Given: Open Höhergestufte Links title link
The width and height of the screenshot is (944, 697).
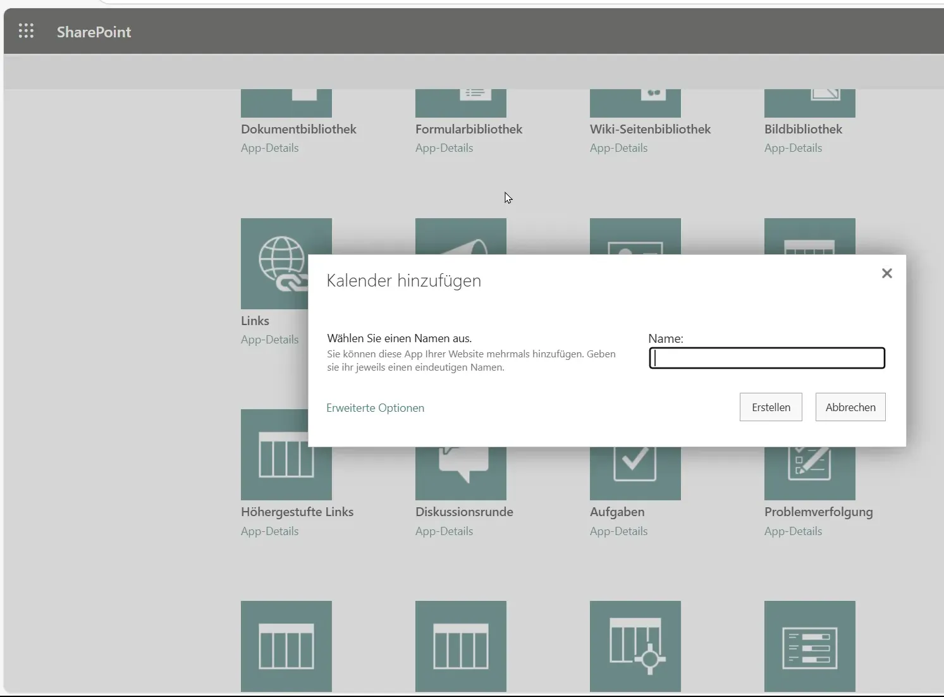Looking at the screenshot, I should [297, 512].
